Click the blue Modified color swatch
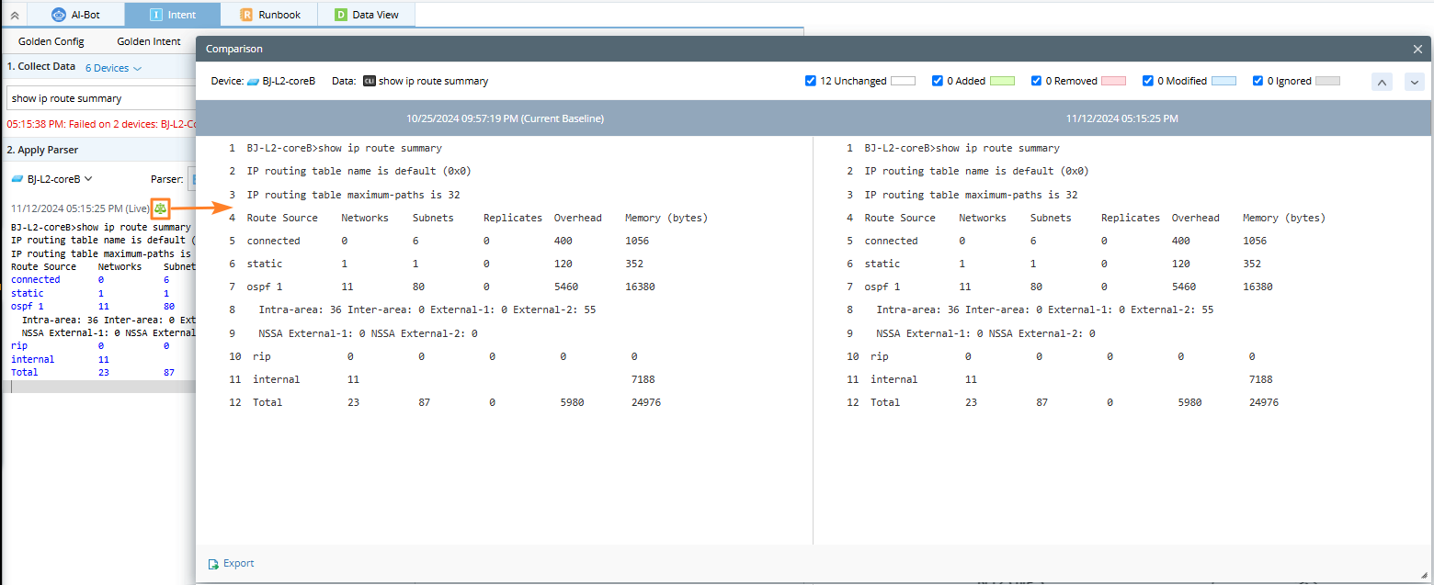1434x585 pixels. 1224,81
